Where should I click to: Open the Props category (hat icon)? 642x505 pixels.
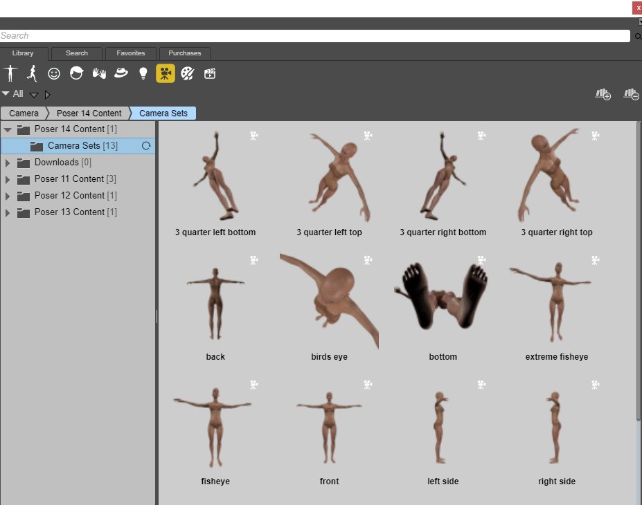point(121,73)
